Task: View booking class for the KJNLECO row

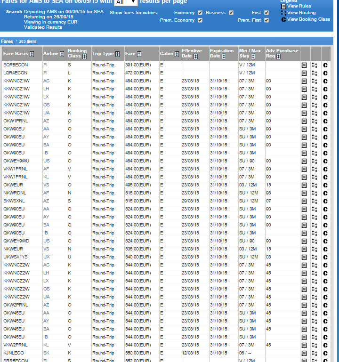Action: point(325,353)
